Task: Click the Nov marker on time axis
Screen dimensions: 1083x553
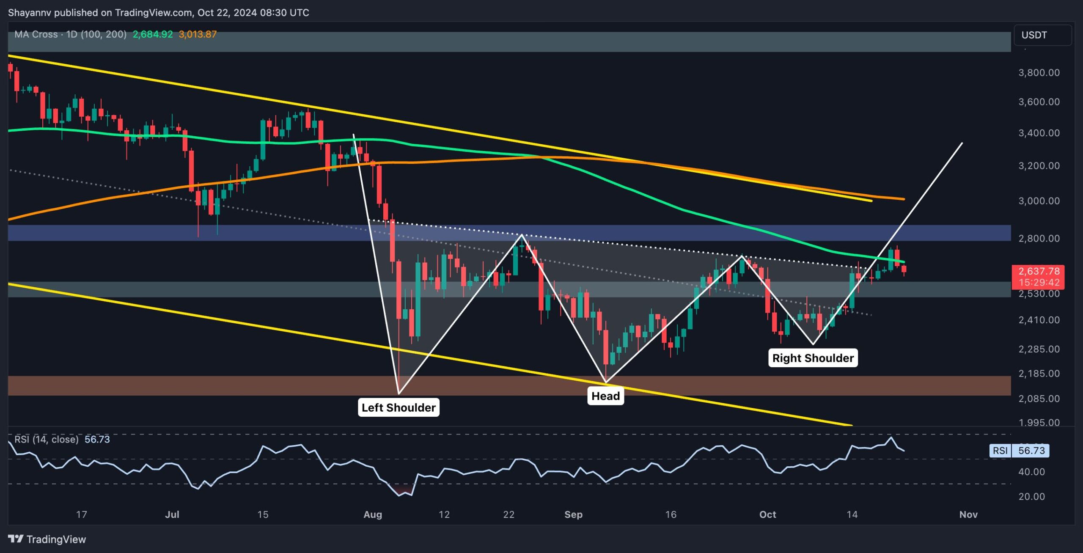Action: (x=968, y=514)
